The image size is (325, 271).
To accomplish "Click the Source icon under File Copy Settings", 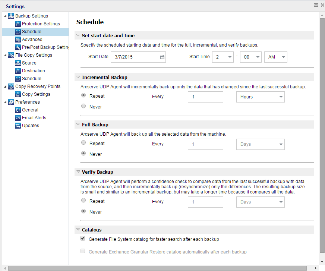I will [18, 63].
